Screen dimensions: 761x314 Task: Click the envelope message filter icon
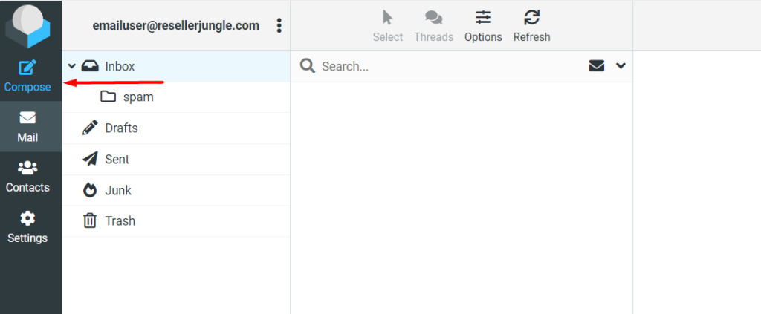[x=596, y=66]
